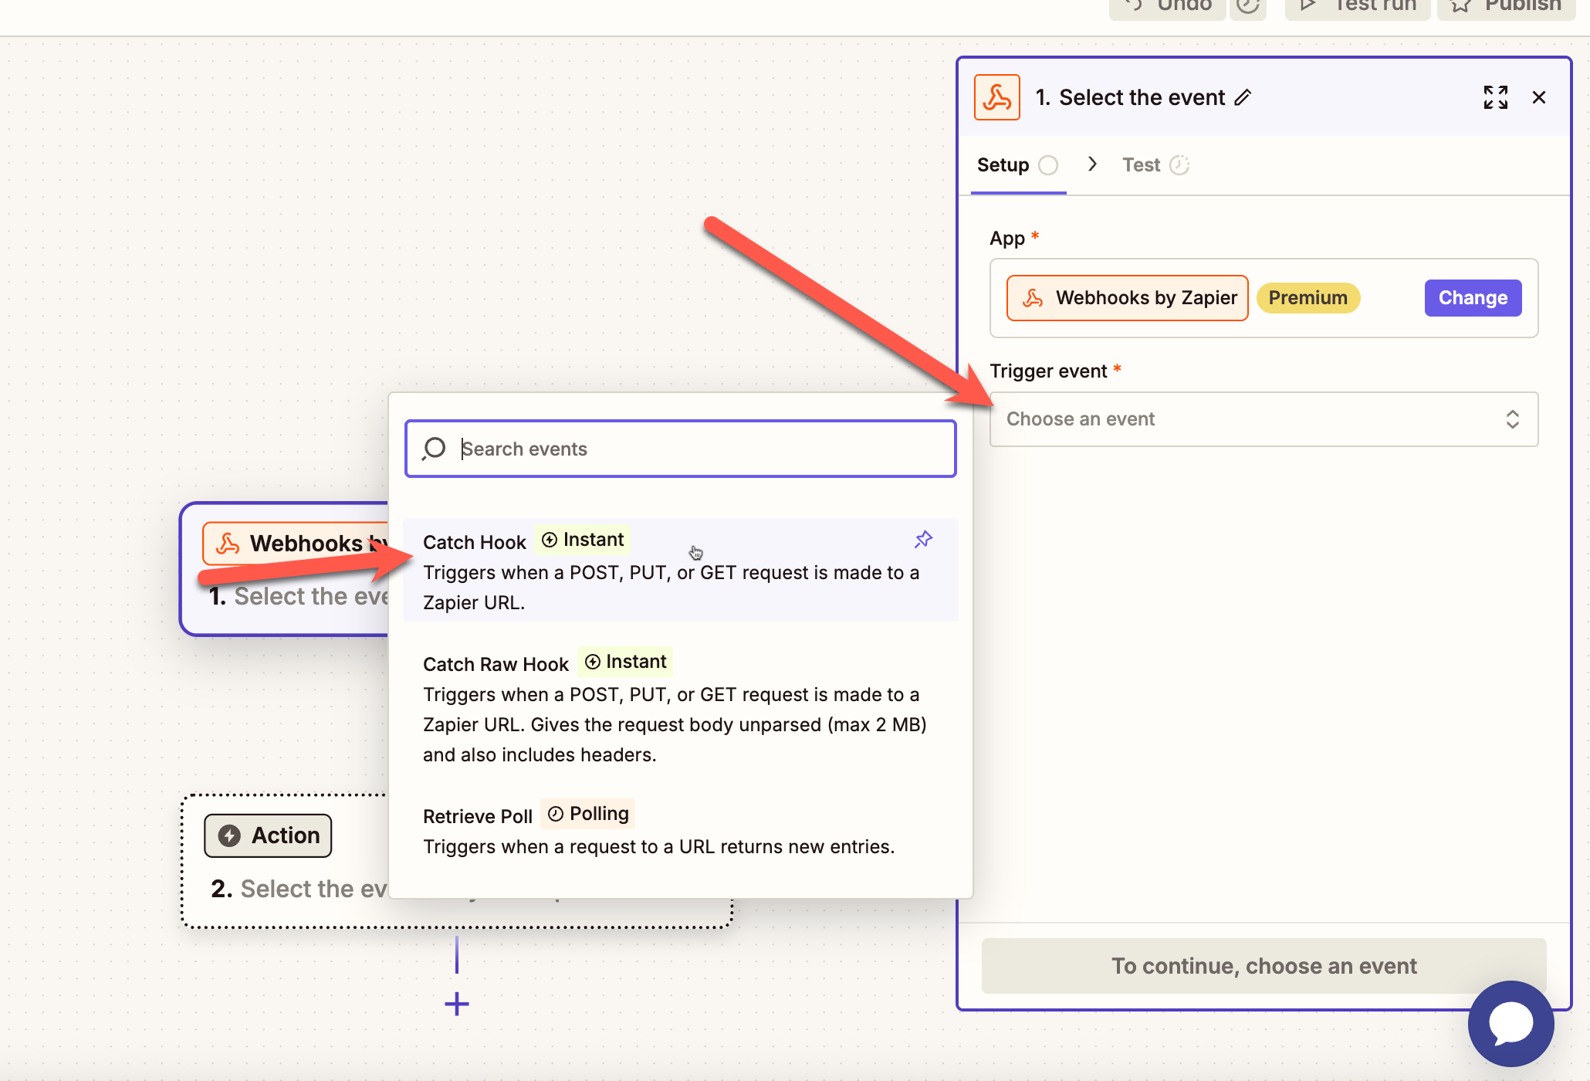Open the Choose an event dropdown

pyautogui.click(x=1263, y=419)
